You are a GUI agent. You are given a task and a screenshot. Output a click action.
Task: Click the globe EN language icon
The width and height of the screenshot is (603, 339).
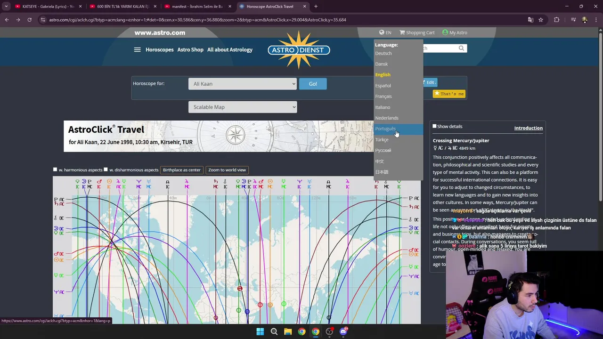tap(385, 32)
